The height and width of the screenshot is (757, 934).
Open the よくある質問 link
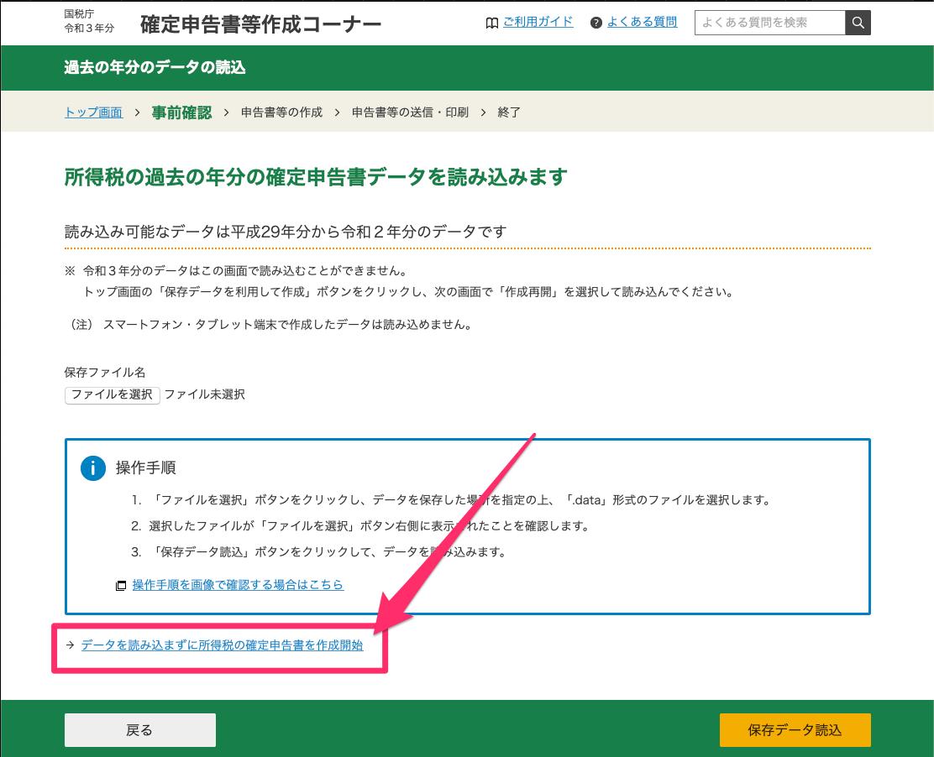pos(642,22)
